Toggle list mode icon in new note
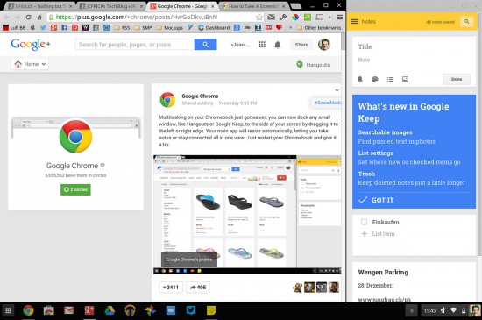This screenshot has height=320, width=482. point(390,79)
